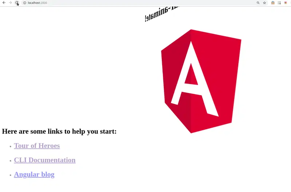291x192 pixels.
Task: Open the Tour of Heroes link
Action: point(37,146)
